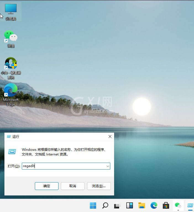Cancel with the 取消 button

point(73,186)
